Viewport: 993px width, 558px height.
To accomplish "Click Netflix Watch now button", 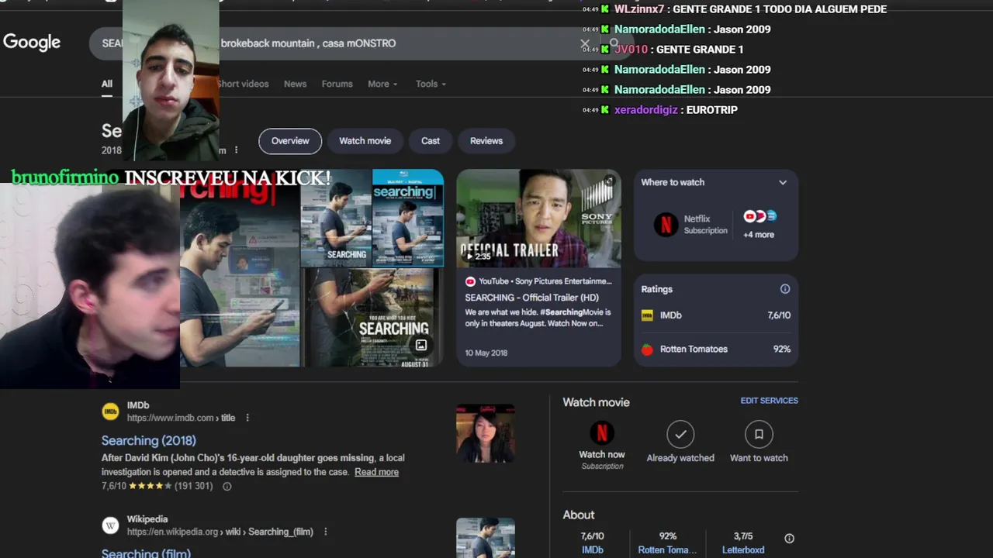I will point(602,446).
